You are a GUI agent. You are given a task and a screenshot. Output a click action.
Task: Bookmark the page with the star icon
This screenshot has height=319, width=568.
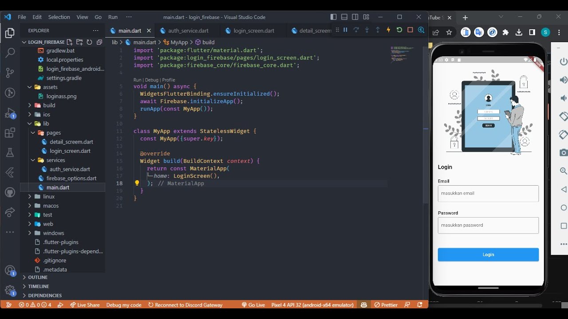[449, 32]
